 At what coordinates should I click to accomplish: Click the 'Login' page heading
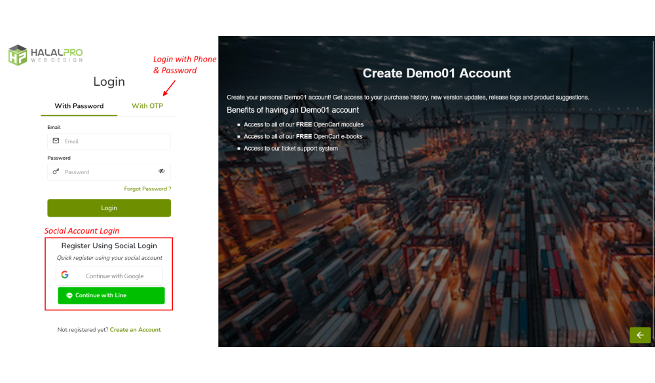[x=109, y=81]
